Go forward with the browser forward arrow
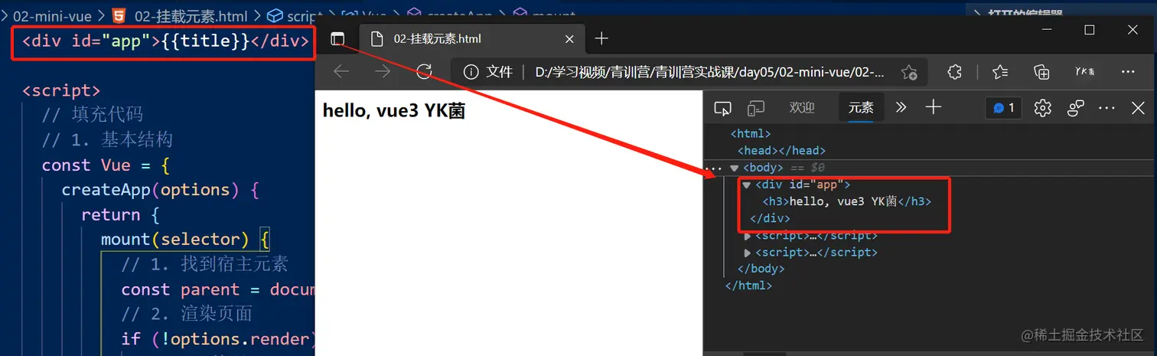This screenshot has height=356, width=1157. [x=383, y=72]
